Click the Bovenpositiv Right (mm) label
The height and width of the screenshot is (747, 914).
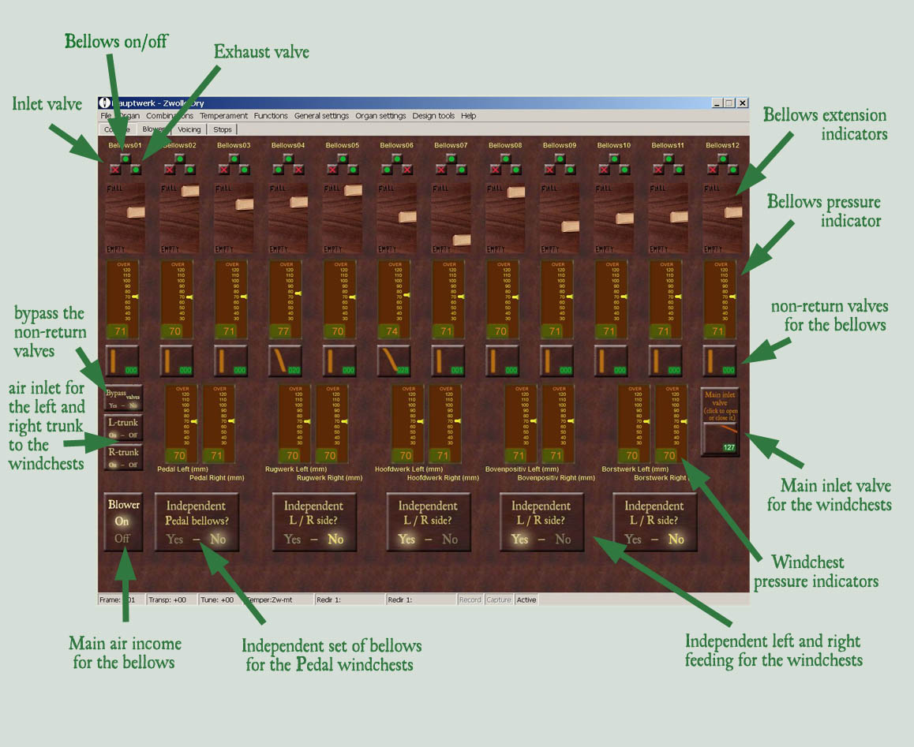click(x=556, y=478)
